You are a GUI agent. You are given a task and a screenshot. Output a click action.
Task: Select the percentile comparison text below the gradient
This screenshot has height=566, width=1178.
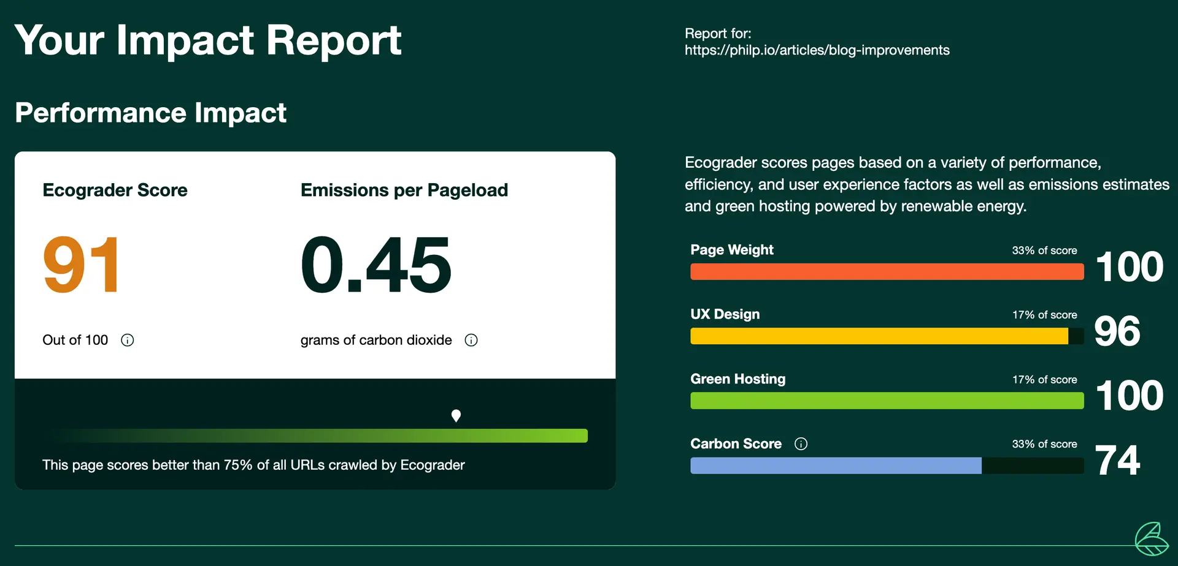(253, 465)
